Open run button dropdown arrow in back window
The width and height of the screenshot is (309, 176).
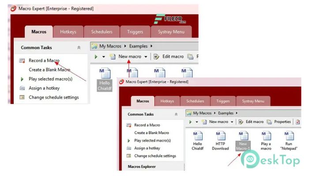pos(104,57)
